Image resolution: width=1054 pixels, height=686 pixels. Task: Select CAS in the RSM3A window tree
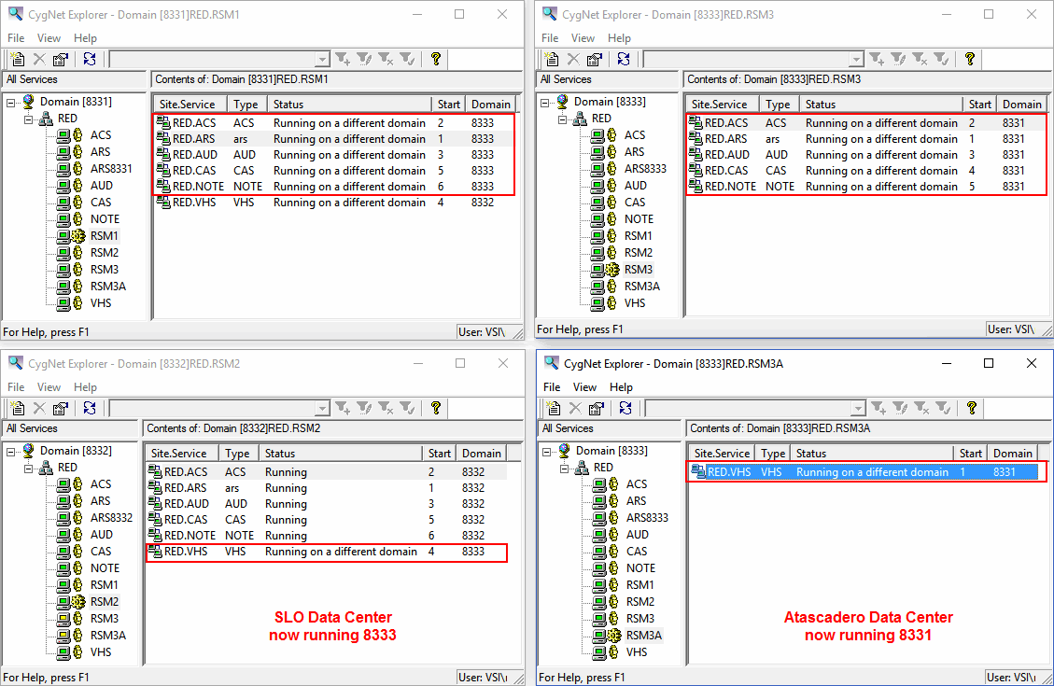[x=636, y=551]
